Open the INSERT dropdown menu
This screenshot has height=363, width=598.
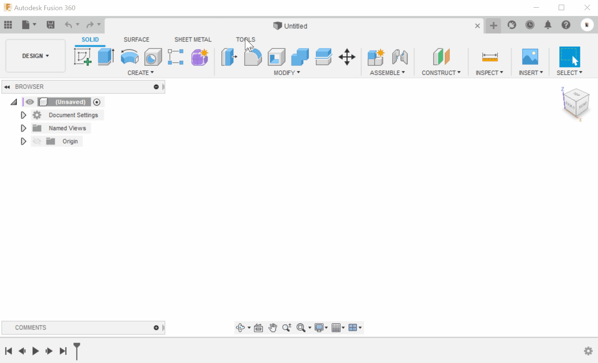531,73
